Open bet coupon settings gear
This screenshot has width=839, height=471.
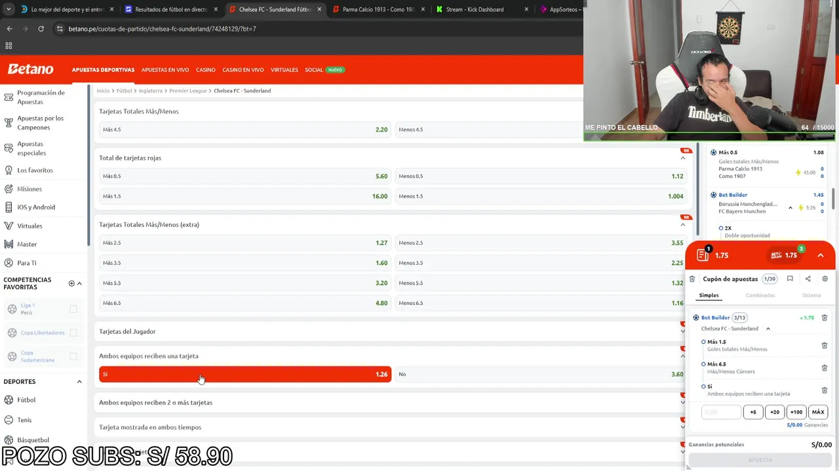coord(825,279)
